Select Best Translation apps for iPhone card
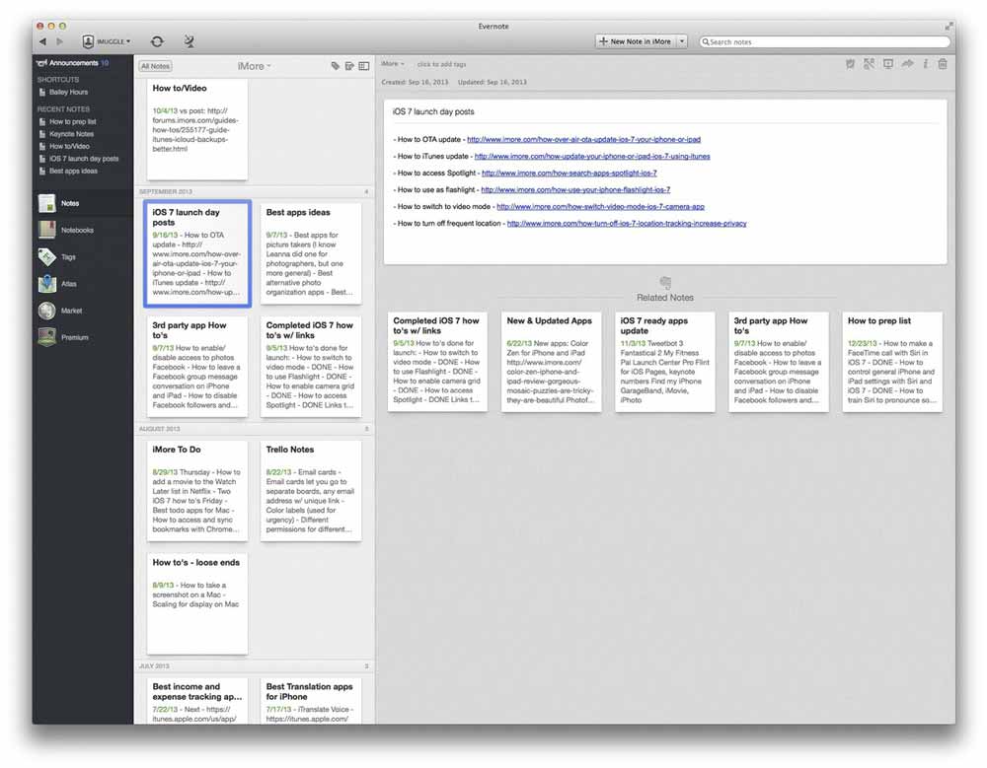 click(311, 701)
